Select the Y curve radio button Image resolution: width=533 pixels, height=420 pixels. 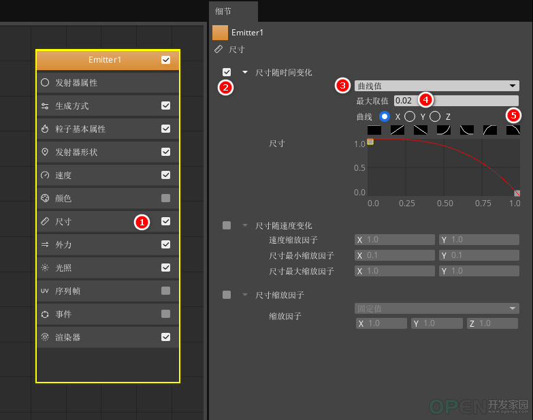click(410, 116)
